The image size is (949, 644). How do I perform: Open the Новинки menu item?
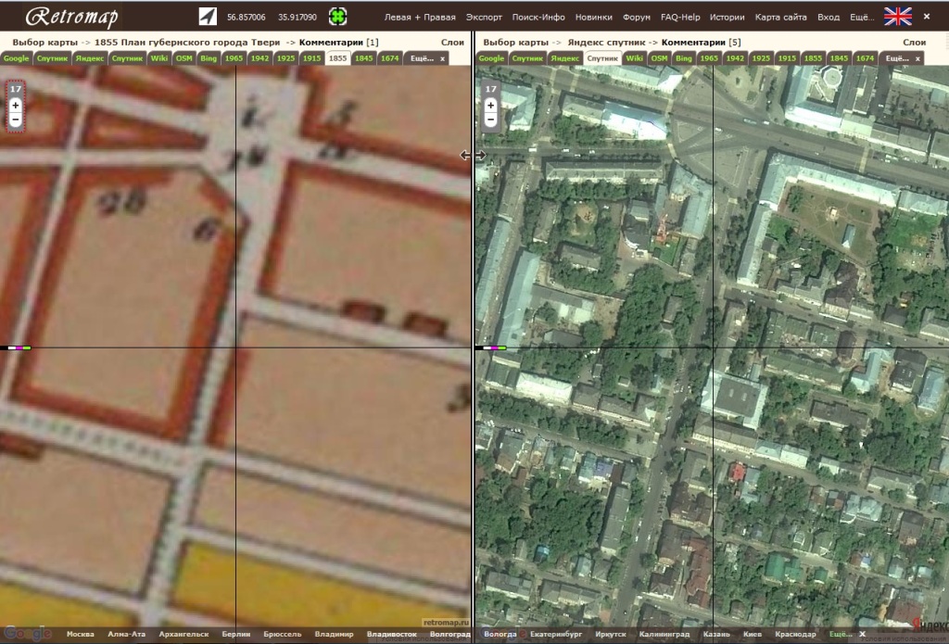coord(594,17)
